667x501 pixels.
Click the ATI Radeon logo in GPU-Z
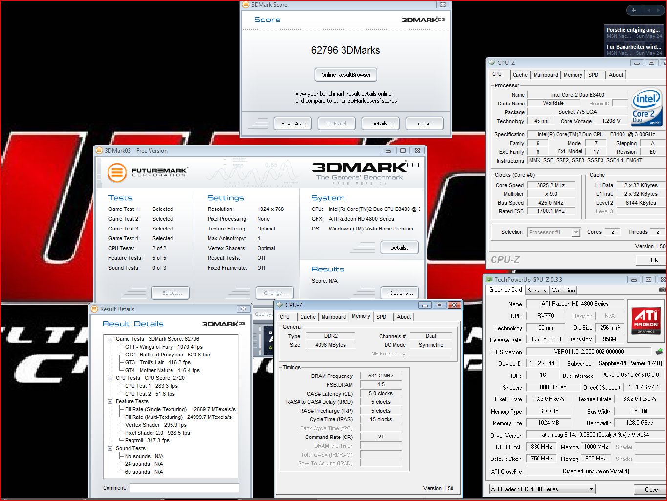click(645, 320)
